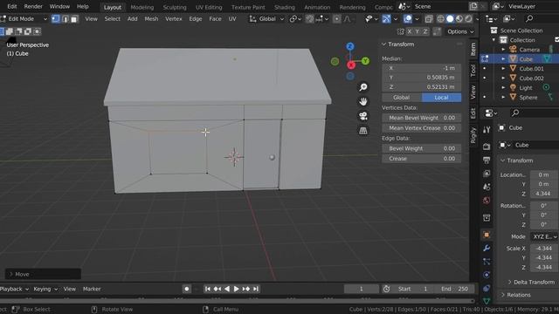This screenshot has width=559, height=314.
Task: Toggle camera view icon in viewport
Action: pos(363,116)
